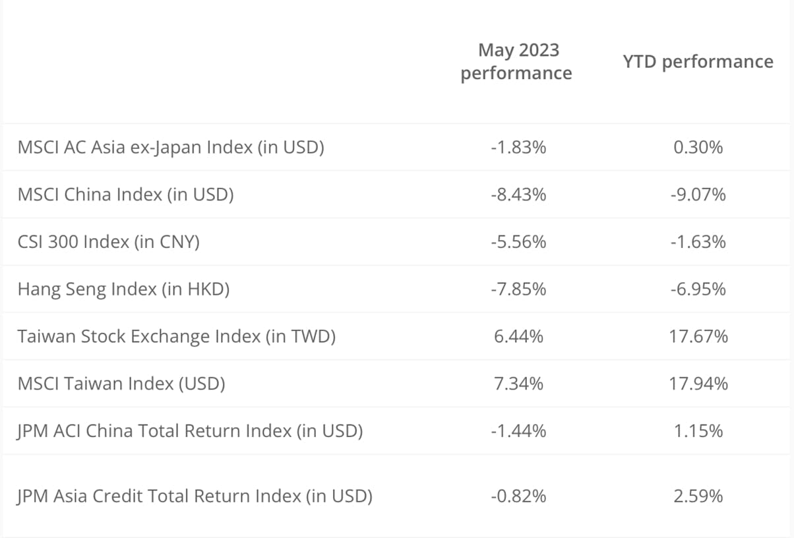Click the 1.15% JPM ACI China YTD value
This screenshot has width=794, height=538.
pyautogui.click(x=698, y=431)
